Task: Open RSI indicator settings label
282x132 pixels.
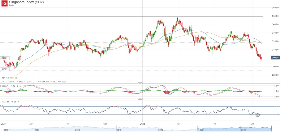Action: point(4,102)
